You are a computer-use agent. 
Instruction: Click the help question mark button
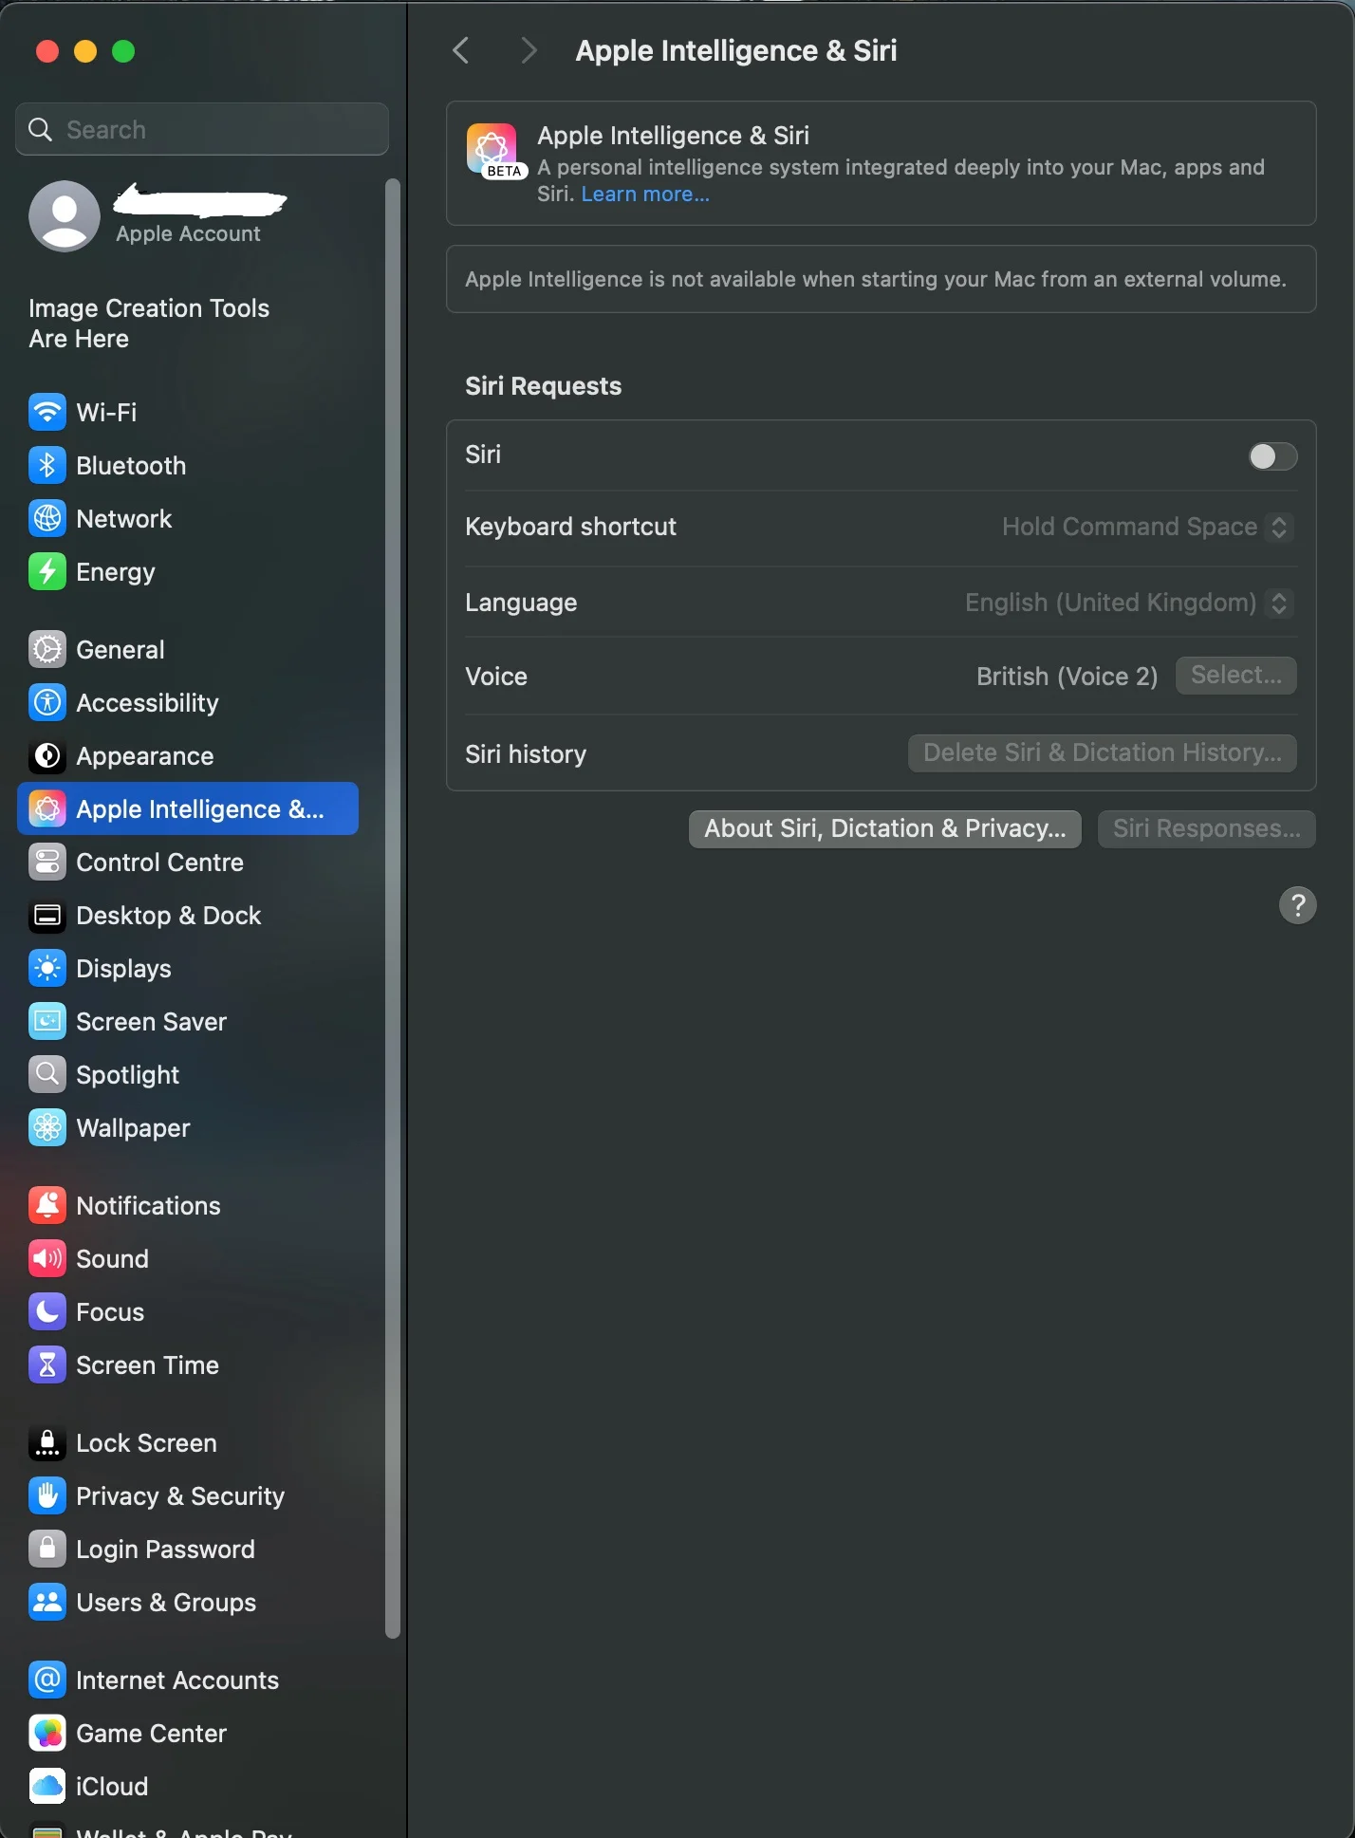[x=1297, y=905]
